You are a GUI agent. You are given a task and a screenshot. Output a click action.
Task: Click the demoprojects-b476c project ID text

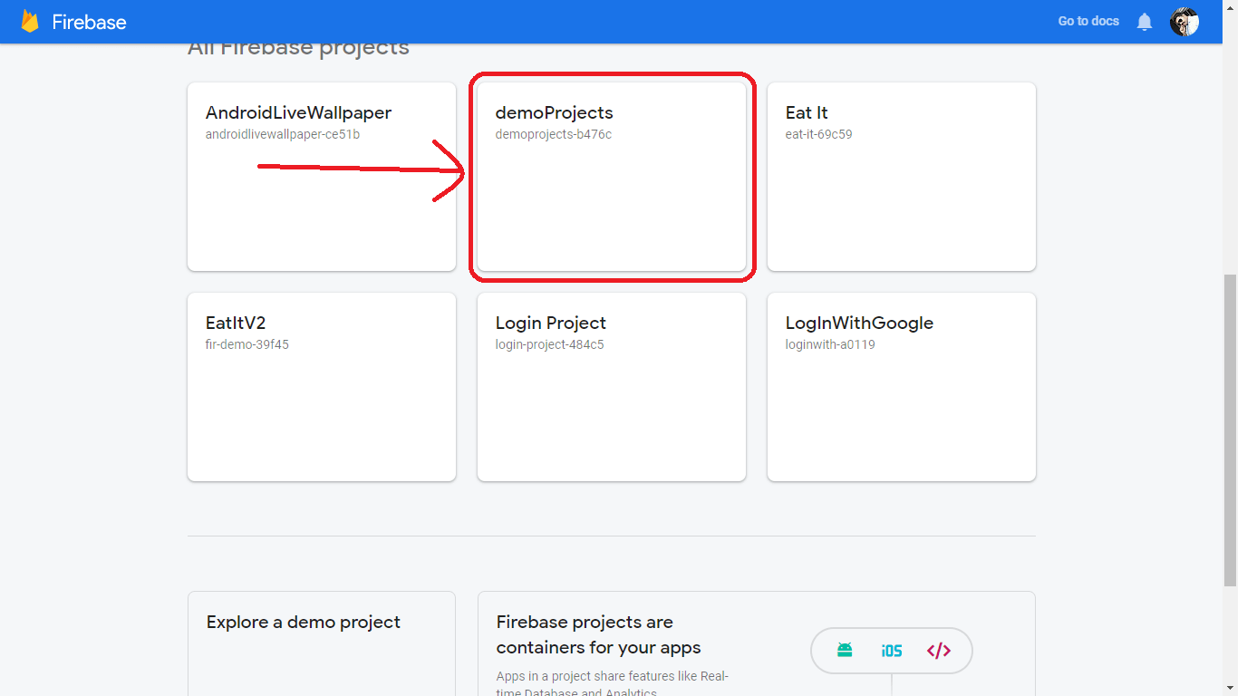coord(554,134)
